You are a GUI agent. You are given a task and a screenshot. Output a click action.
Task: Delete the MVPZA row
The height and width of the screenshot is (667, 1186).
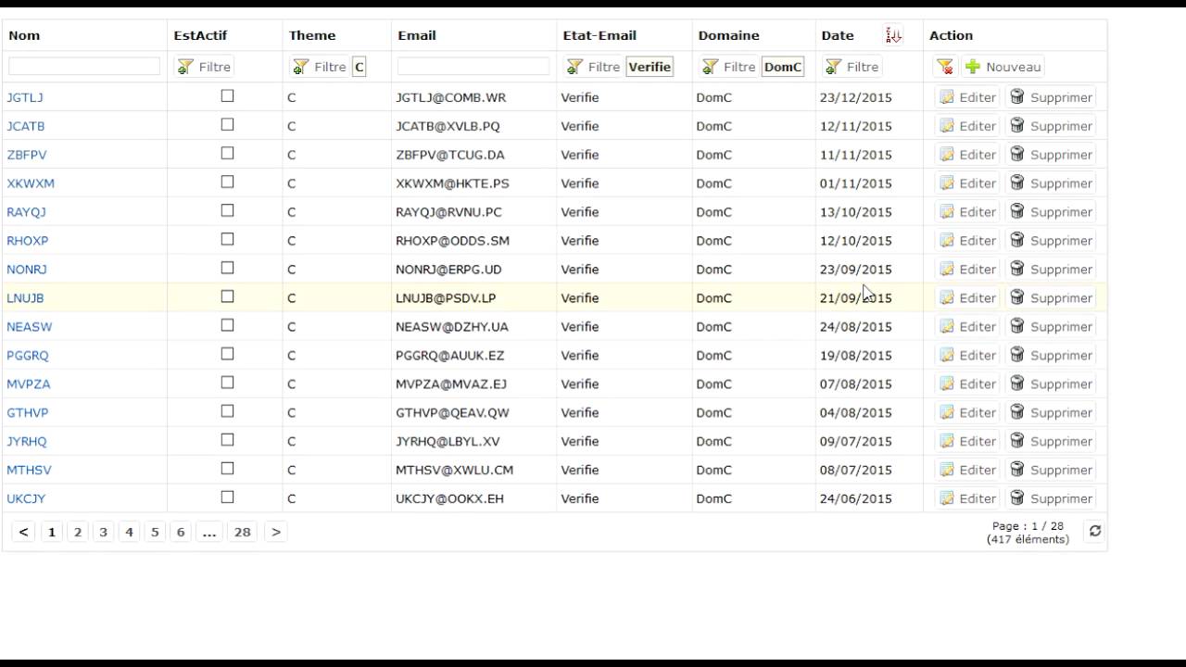tap(1051, 384)
